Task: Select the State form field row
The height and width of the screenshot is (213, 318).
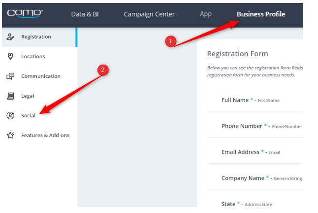Action: pyautogui.click(x=254, y=203)
